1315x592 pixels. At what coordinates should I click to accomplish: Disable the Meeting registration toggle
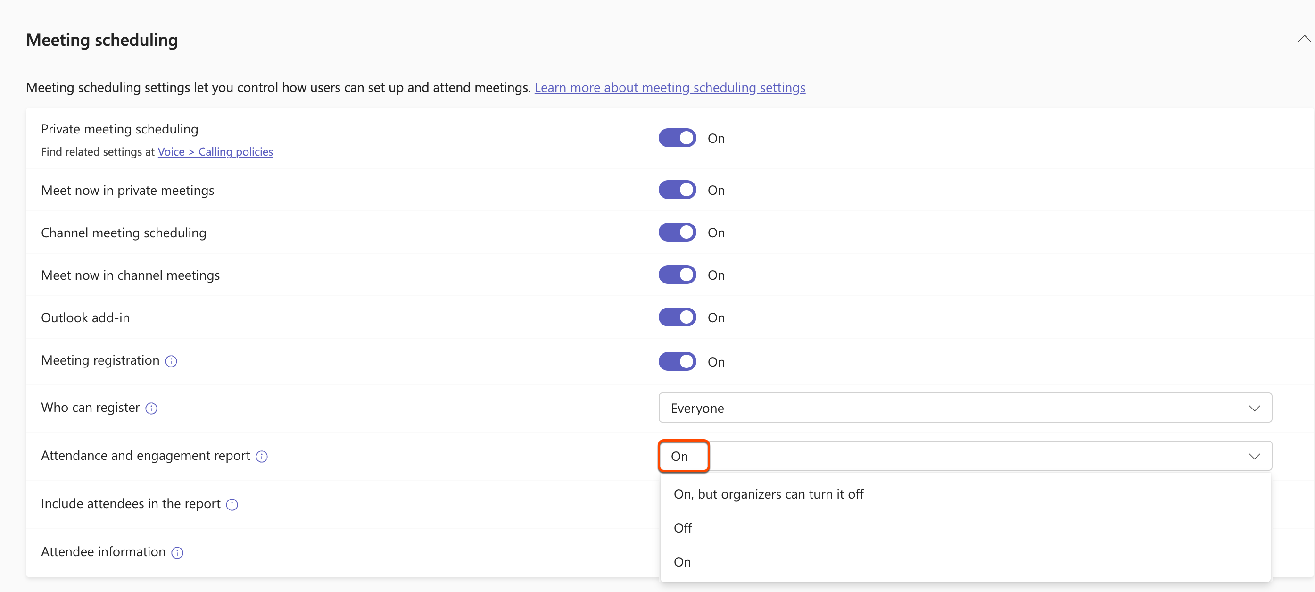[x=677, y=361]
